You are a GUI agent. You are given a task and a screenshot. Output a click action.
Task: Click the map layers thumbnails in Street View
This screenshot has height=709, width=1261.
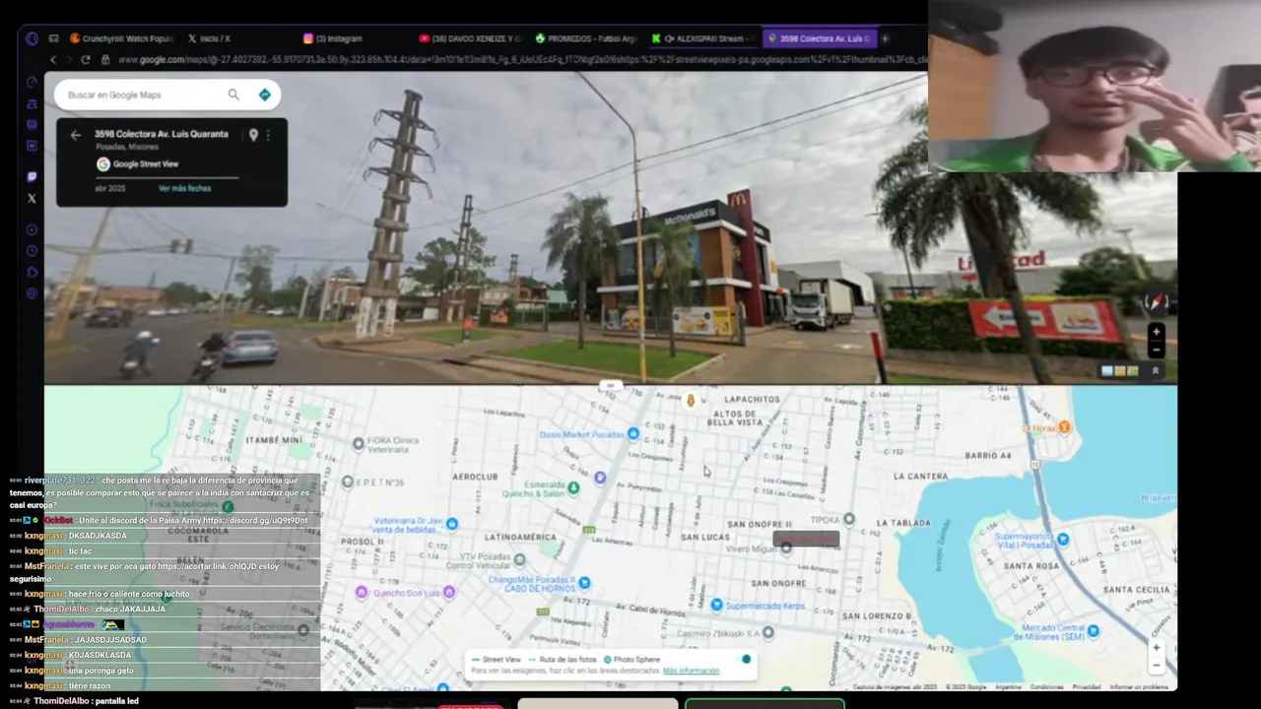(1119, 371)
